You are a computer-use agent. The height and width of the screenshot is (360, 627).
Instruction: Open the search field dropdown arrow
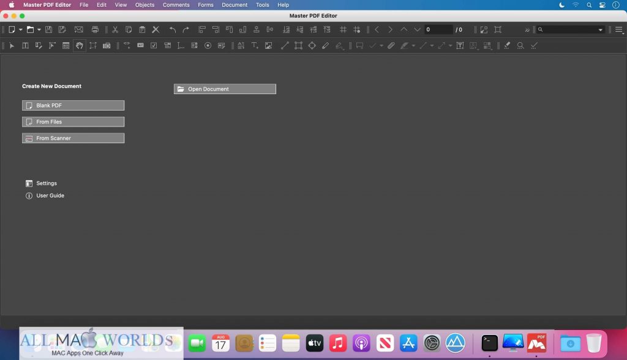[600, 30]
